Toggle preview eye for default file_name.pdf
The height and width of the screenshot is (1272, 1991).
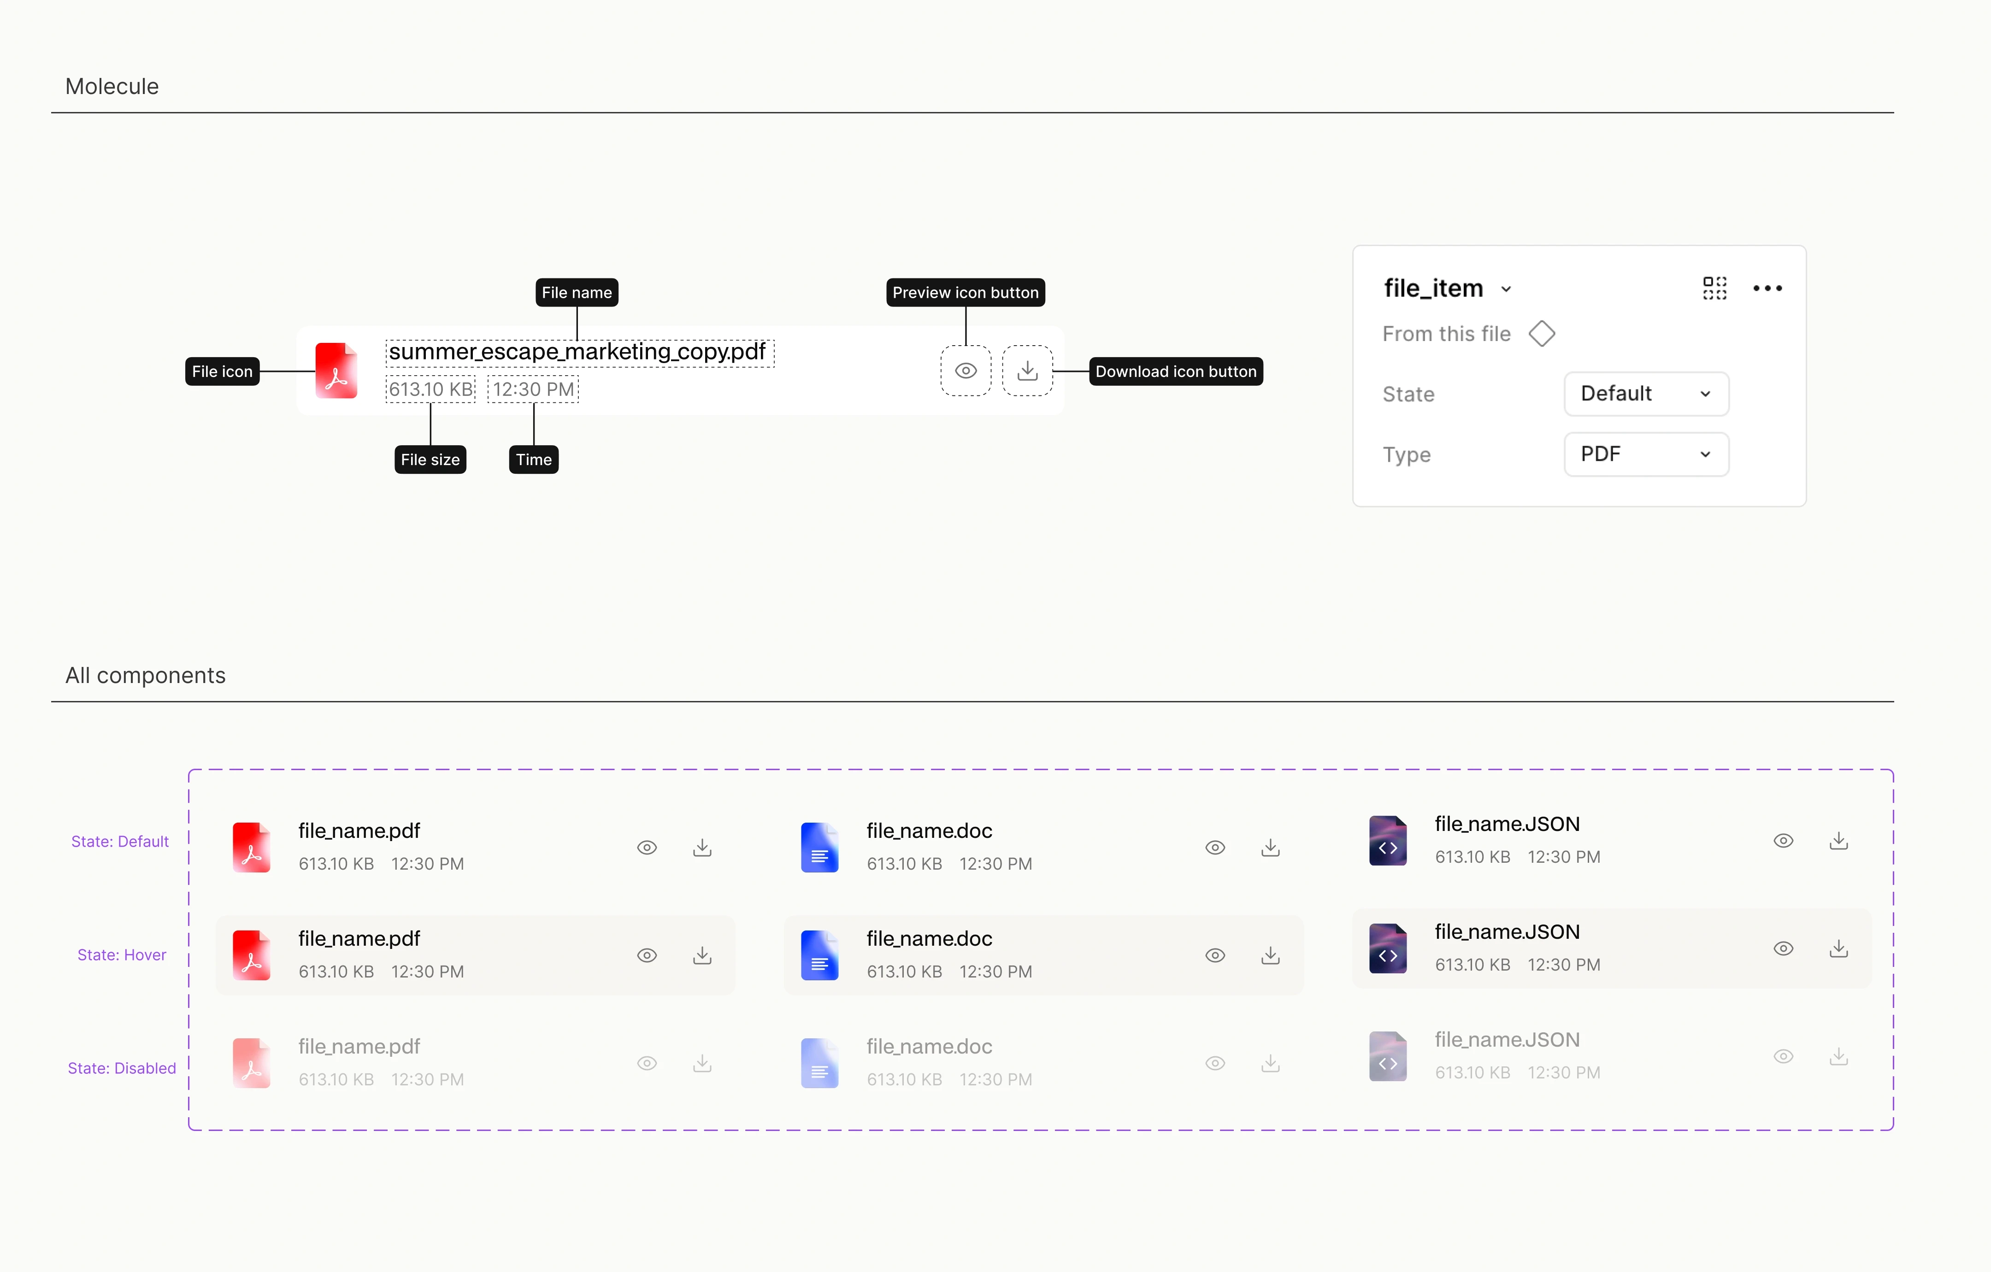647,848
